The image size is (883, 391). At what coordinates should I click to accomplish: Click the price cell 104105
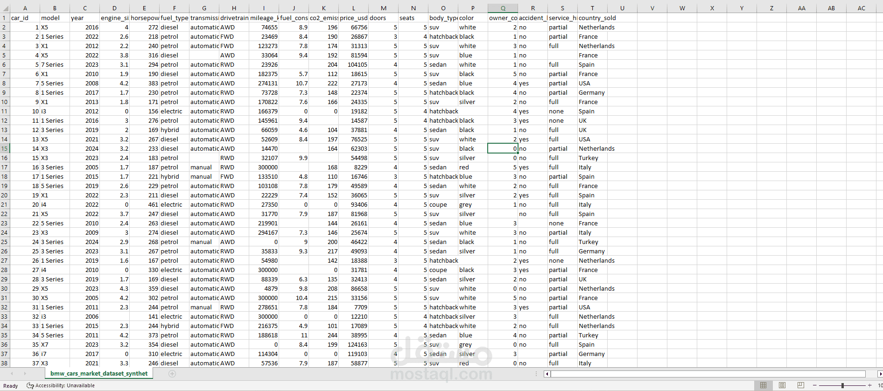click(x=353, y=64)
